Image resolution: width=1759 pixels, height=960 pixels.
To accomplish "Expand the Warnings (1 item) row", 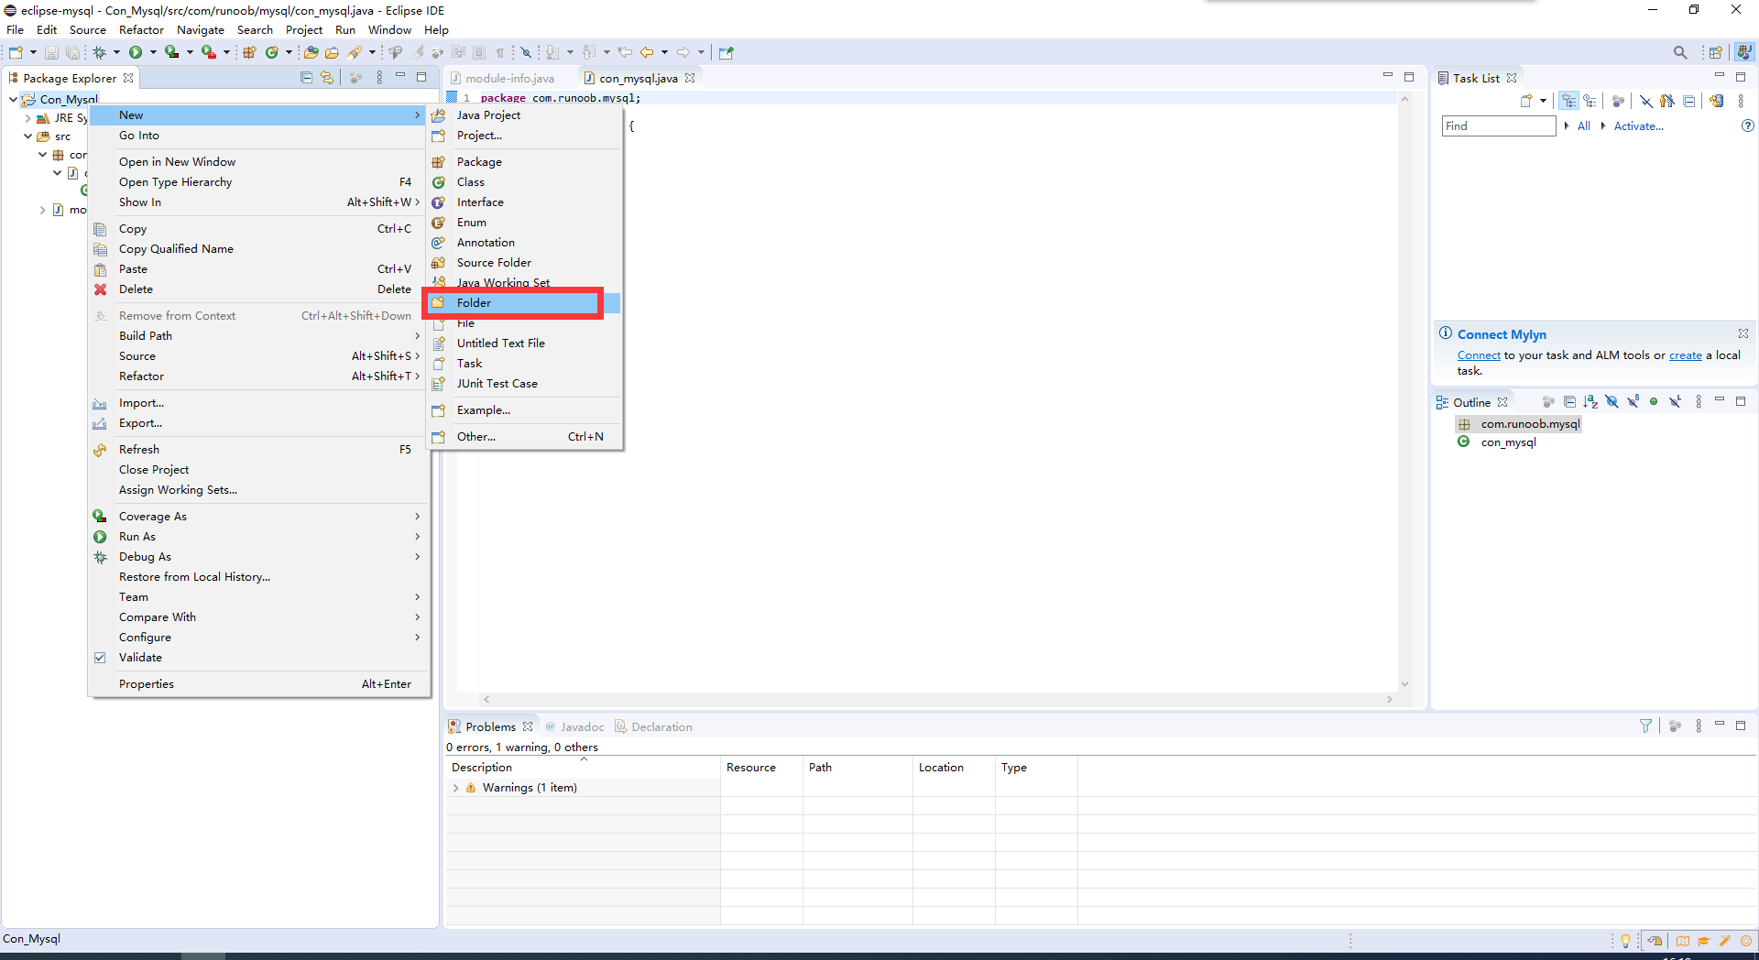I will point(455,788).
